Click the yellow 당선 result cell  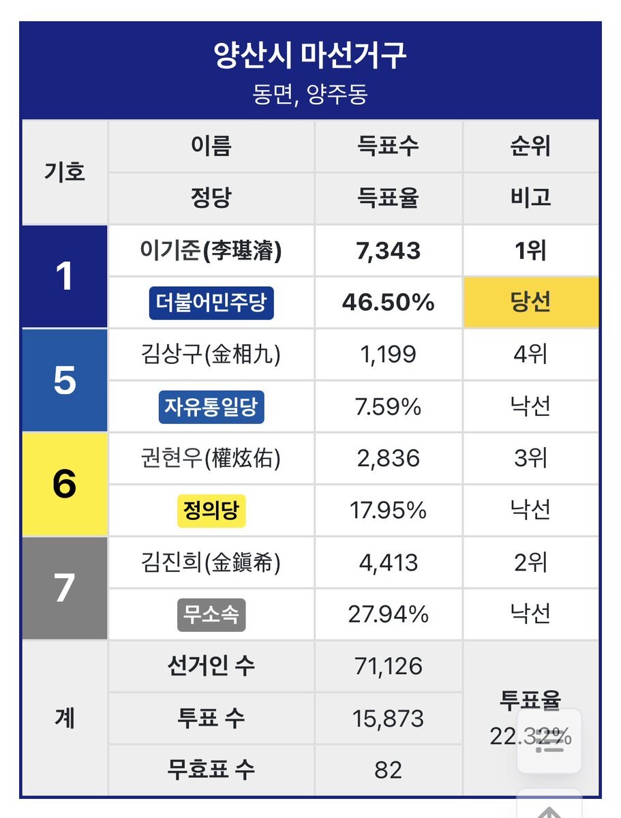530,303
